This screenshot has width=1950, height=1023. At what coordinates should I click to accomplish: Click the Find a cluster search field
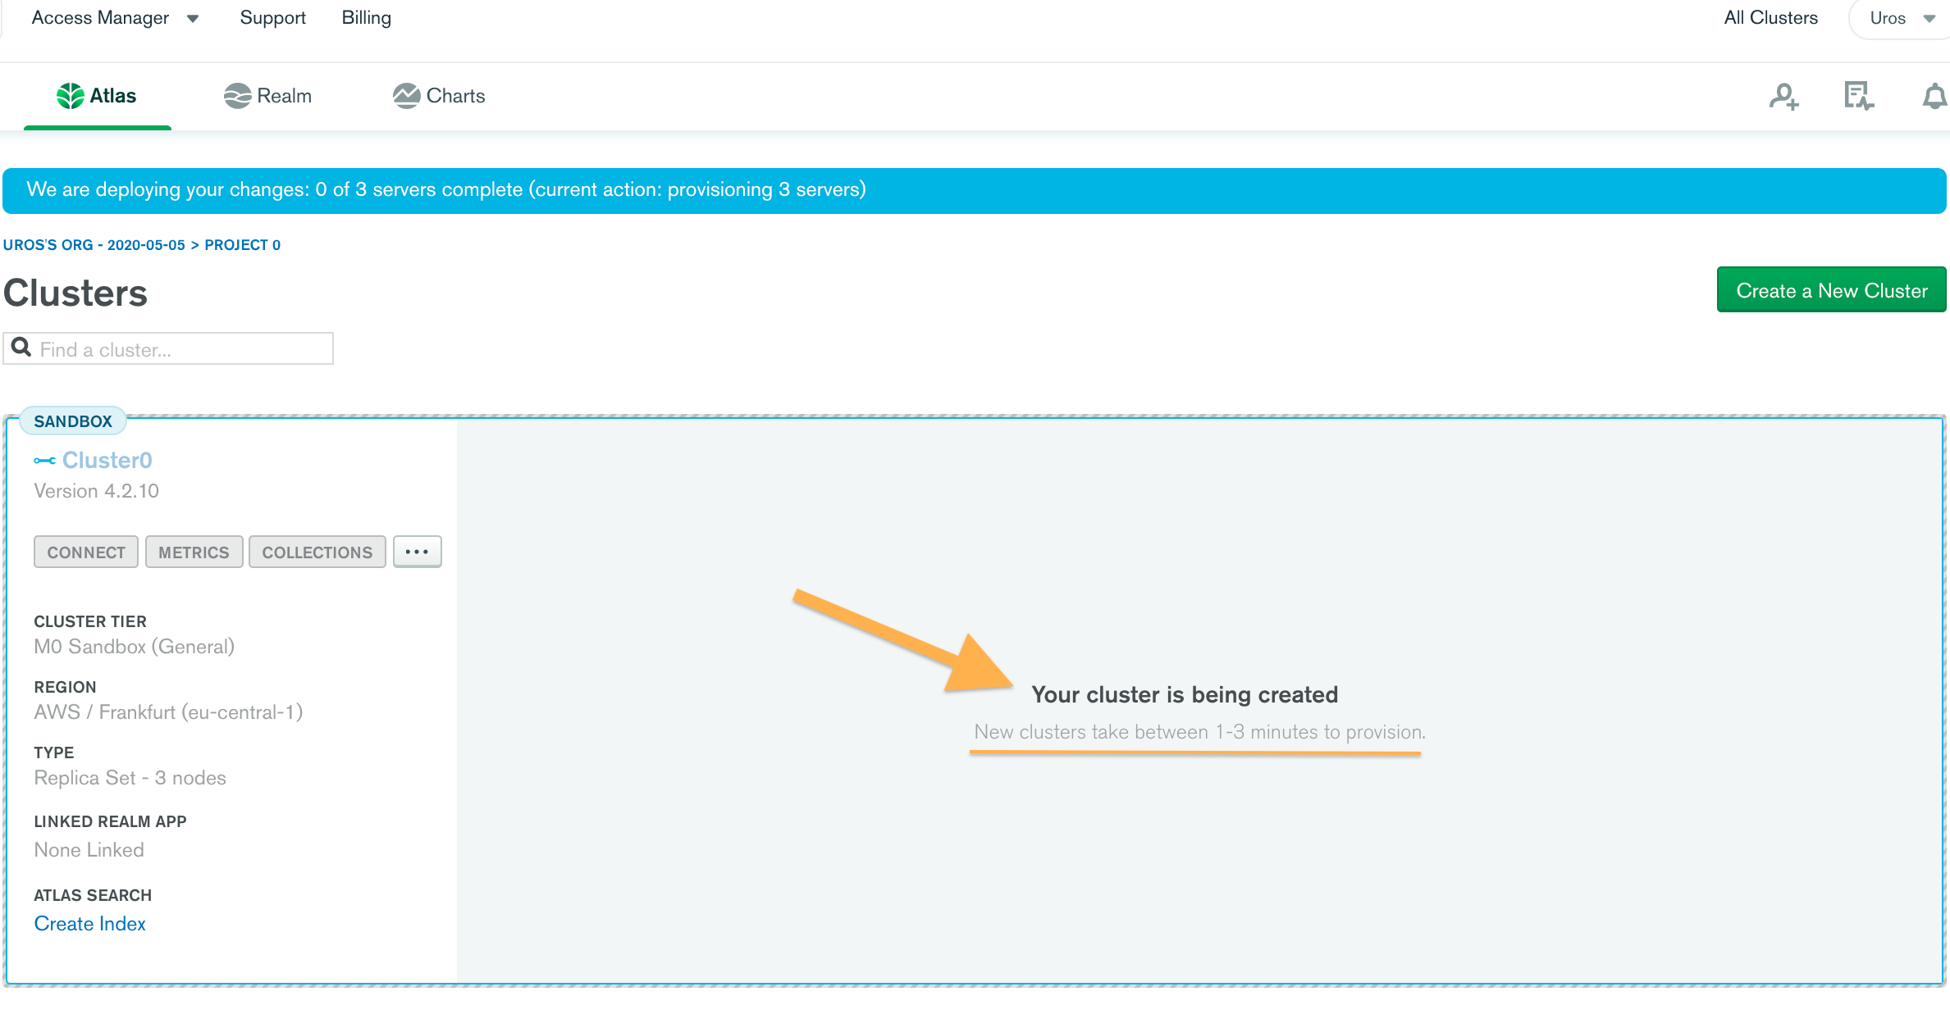(x=180, y=349)
